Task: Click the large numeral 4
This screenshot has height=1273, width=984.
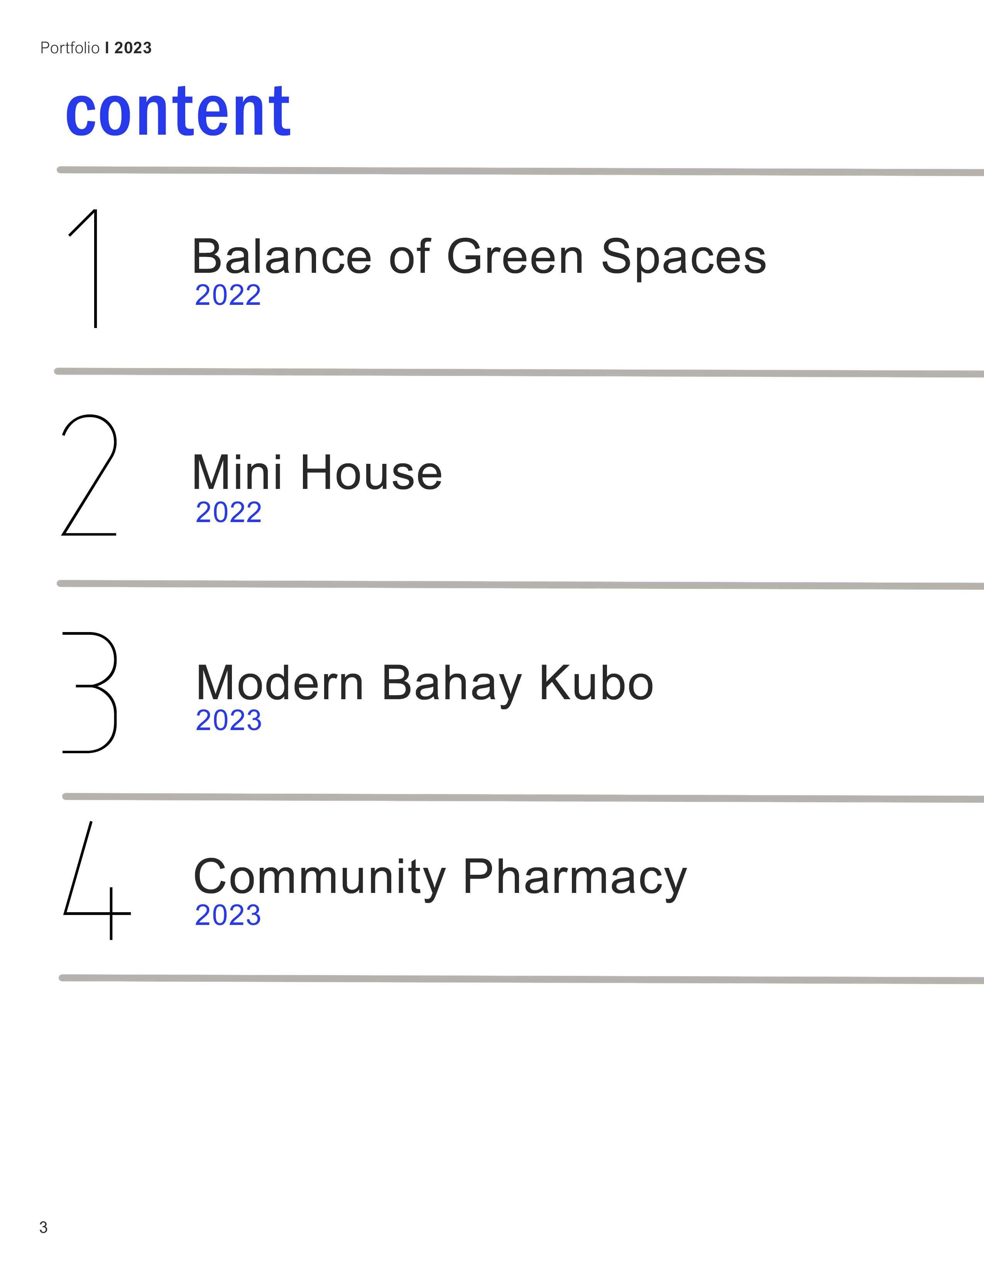Action: click(x=97, y=880)
